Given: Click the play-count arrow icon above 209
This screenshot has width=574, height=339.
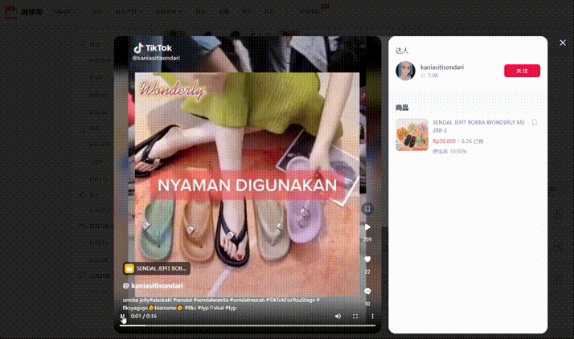Looking at the screenshot, I should (x=367, y=227).
